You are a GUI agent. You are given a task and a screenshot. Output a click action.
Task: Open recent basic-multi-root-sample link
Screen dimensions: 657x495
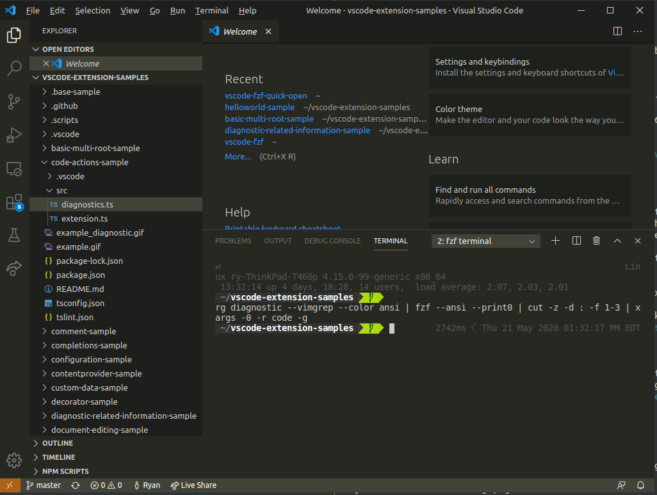click(269, 119)
